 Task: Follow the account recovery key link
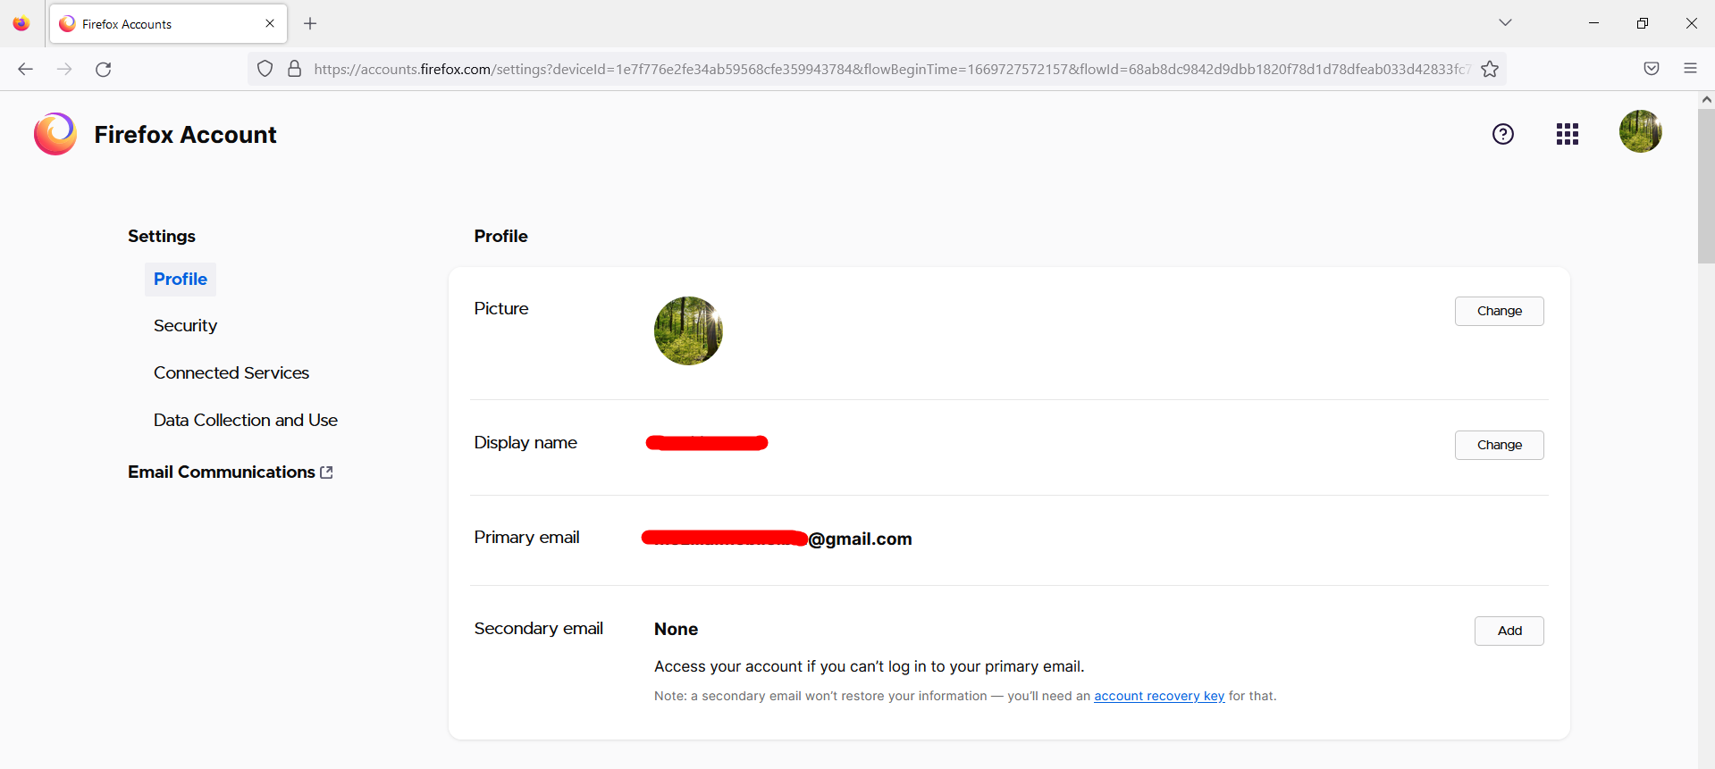pos(1158,696)
